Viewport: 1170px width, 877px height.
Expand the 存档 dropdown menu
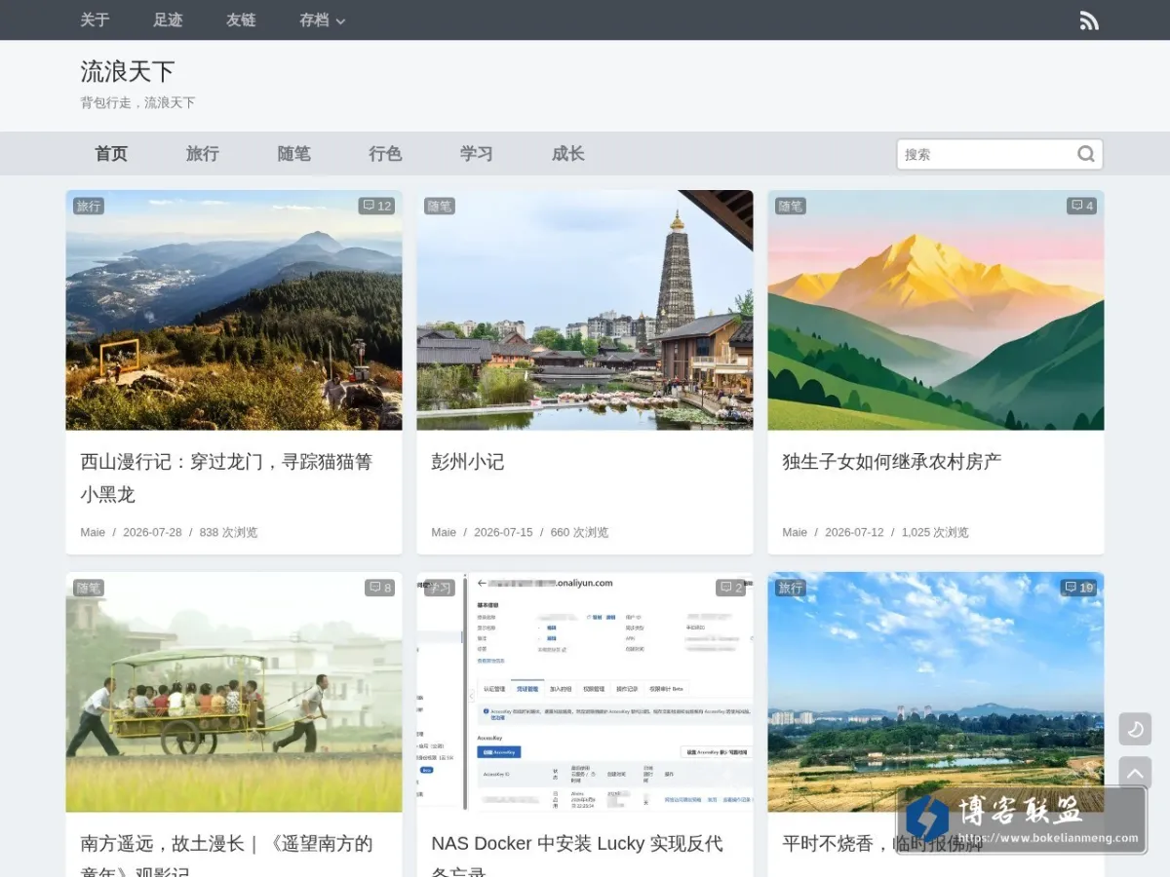pyautogui.click(x=323, y=19)
